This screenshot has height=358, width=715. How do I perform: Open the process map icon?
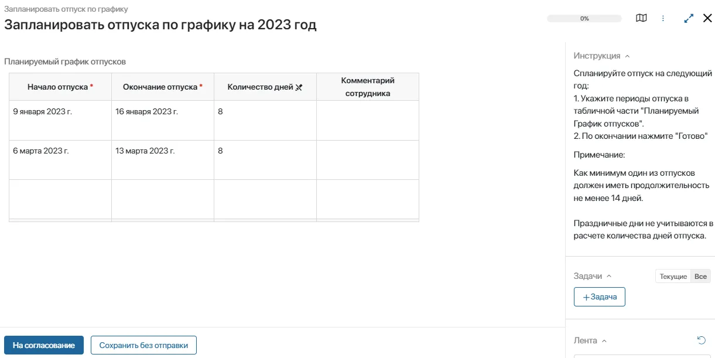pyautogui.click(x=641, y=18)
